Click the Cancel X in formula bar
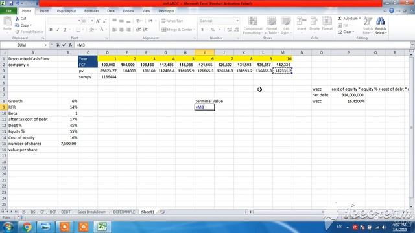This screenshot has height=233, width=415. [x=58, y=45]
